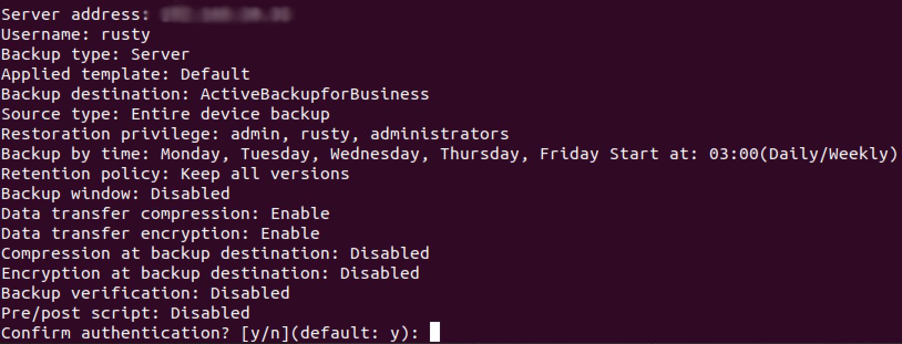Click the 'Keep all versions' retention policy text
902x344 pixels.
click(x=265, y=174)
